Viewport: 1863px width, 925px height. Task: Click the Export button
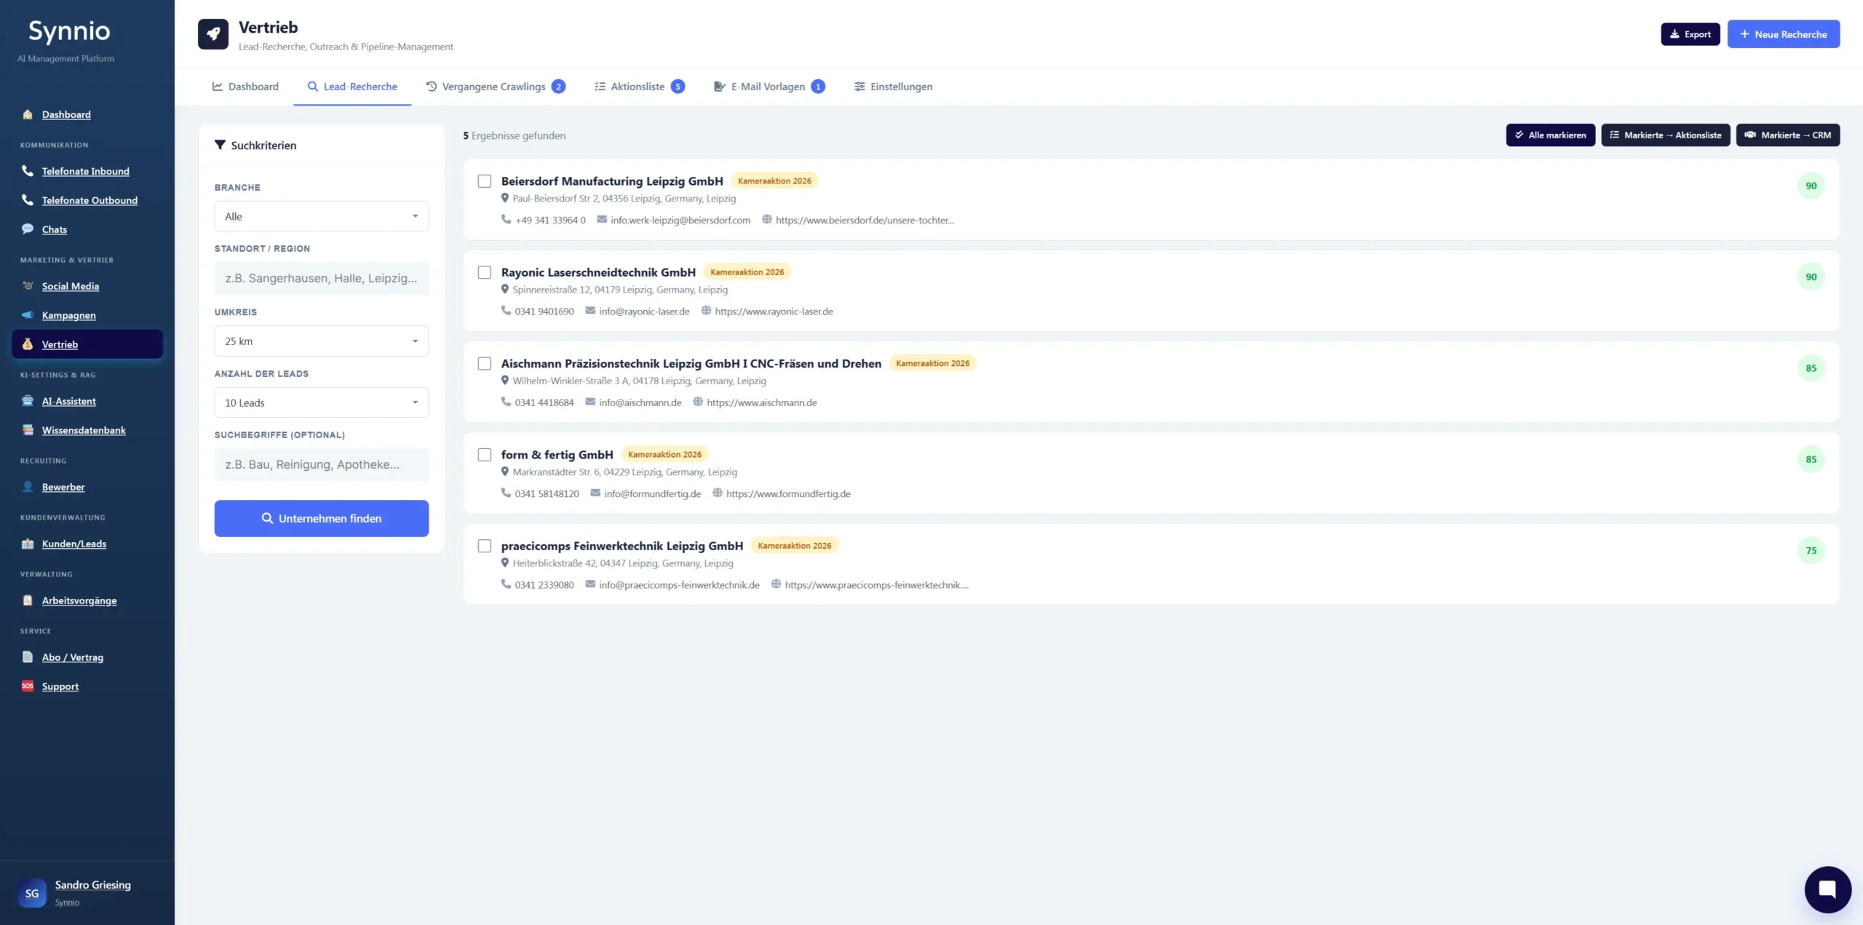1690,34
